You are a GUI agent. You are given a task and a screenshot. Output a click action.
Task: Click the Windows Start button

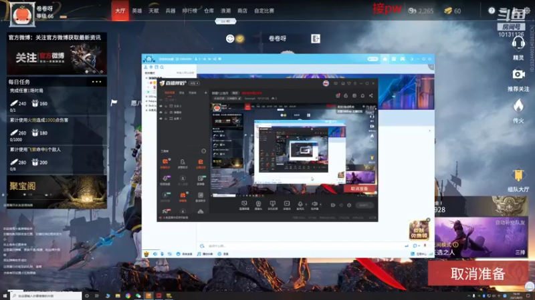coord(5,296)
